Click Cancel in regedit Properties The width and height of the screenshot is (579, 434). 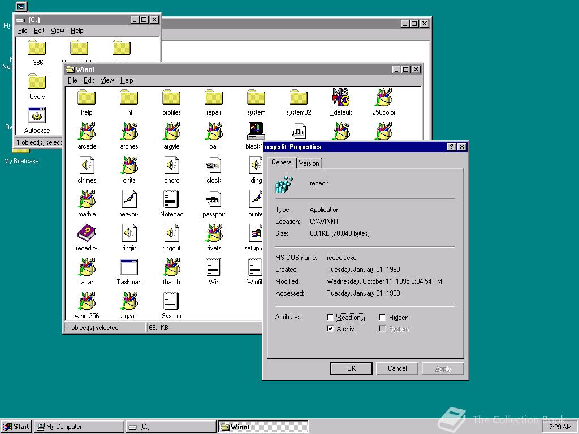[397, 368]
